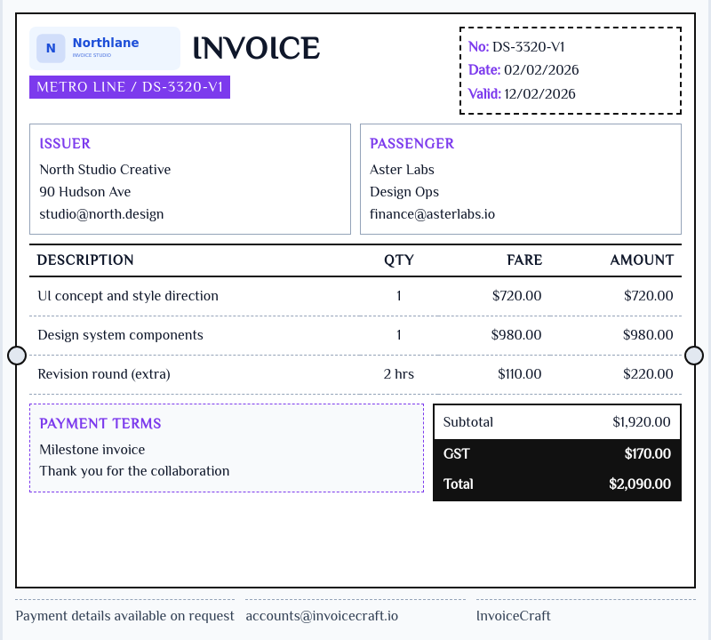
Task: Click the DESCRIPTION column header
Action: click(85, 260)
